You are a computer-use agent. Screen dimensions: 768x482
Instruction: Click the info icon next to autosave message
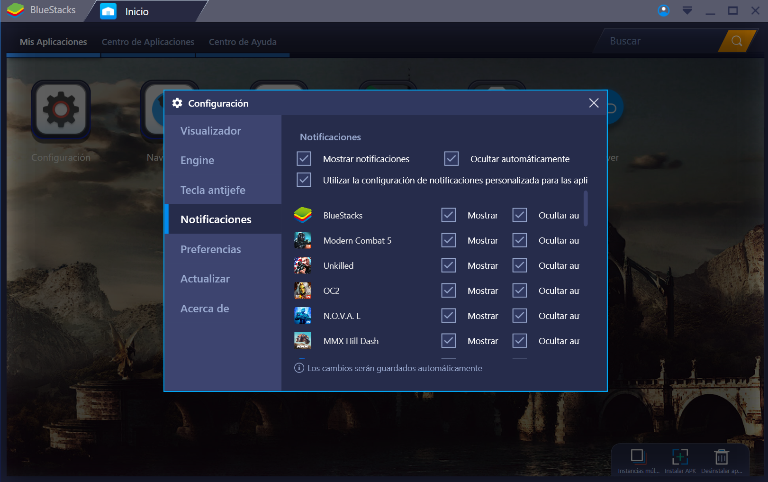tap(298, 368)
